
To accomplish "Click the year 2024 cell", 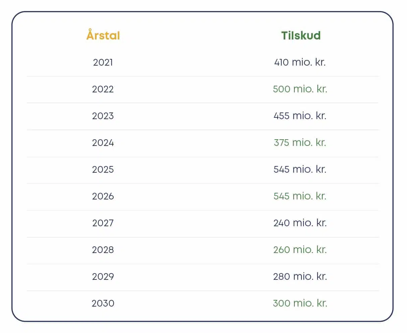I will (103, 143).
